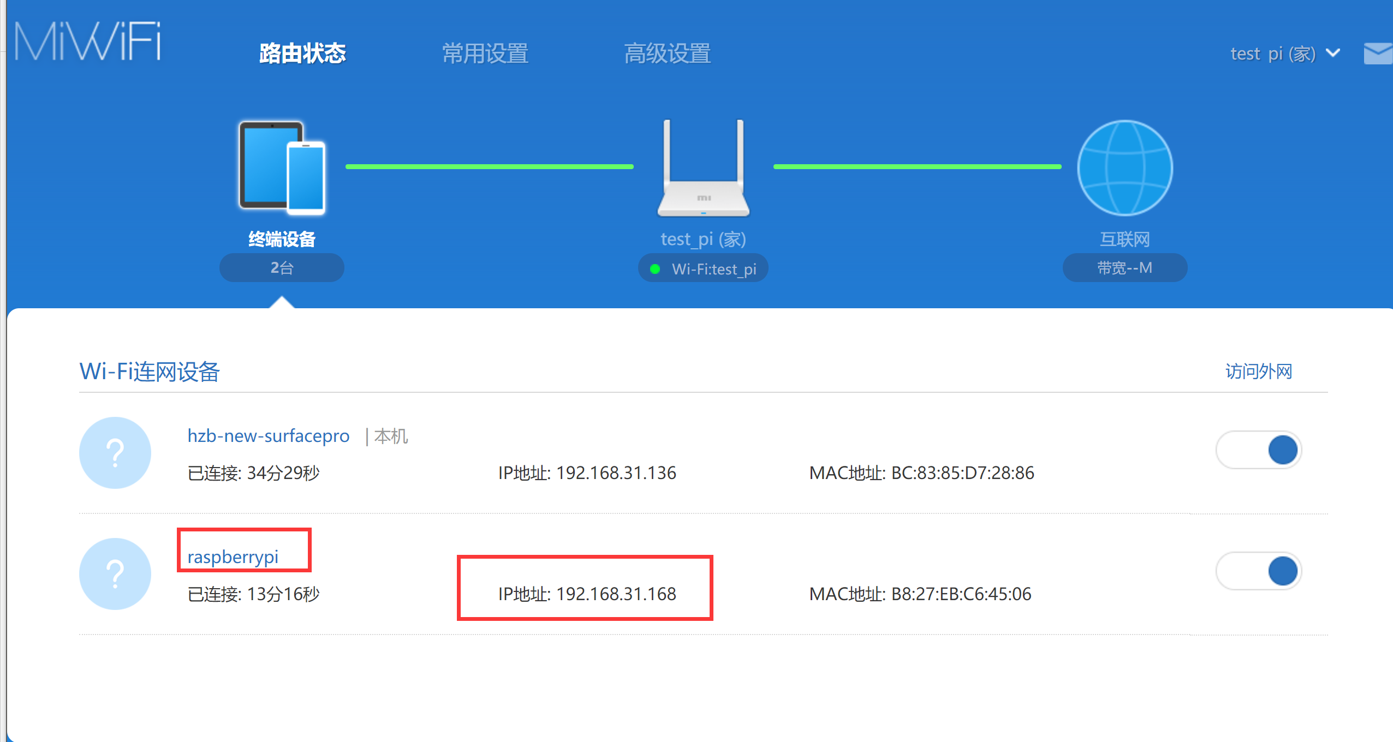
Task: Click the router icon for test_pi
Action: (703, 167)
